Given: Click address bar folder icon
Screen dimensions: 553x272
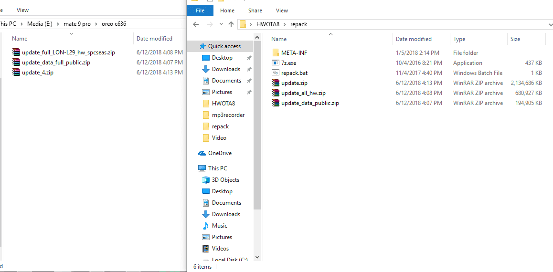Looking at the screenshot, I should pyautogui.click(x=242, y=24).
